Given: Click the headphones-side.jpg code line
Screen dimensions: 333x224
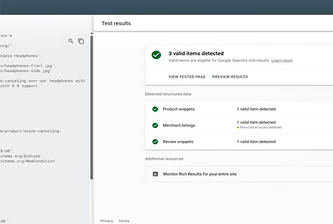Looking at the screenshot, I should 26,71.
